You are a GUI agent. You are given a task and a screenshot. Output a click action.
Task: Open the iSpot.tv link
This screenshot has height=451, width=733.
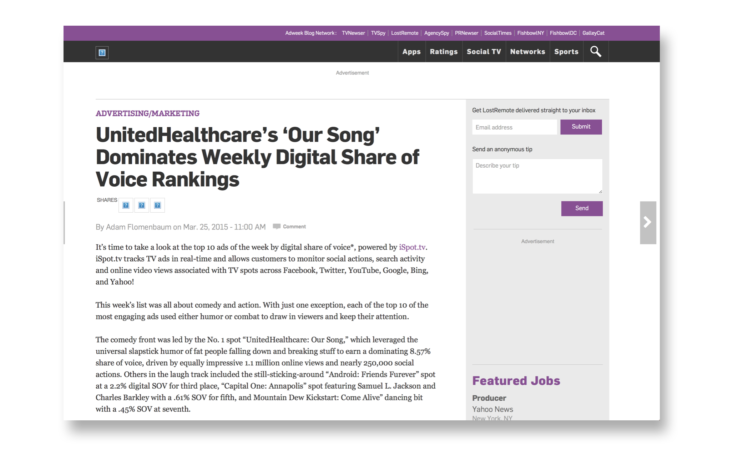click(x=412, y=247)
